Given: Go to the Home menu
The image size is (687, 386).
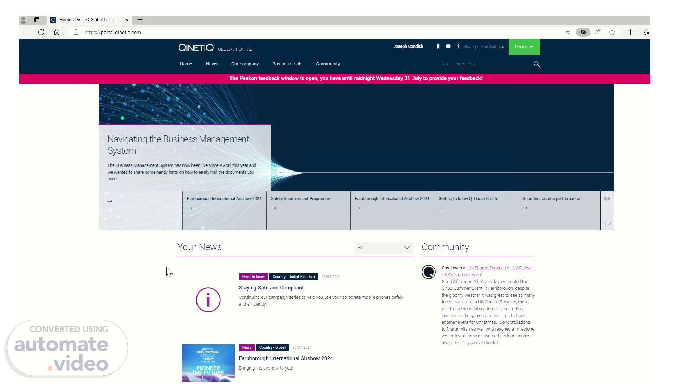Looking at the screenshot, I should coord(186,64).
